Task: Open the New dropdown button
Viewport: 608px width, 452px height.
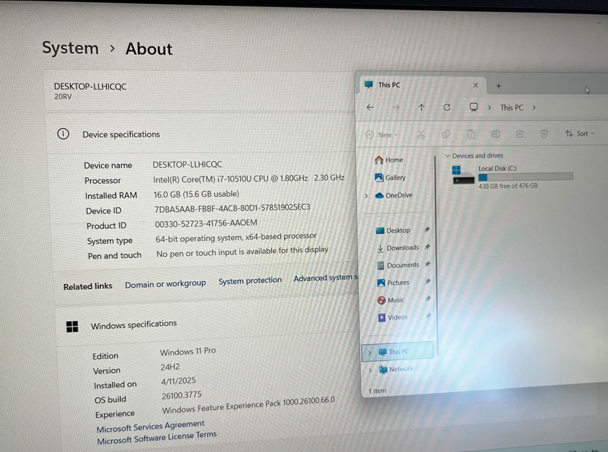Action: click(x=382, y=135)
